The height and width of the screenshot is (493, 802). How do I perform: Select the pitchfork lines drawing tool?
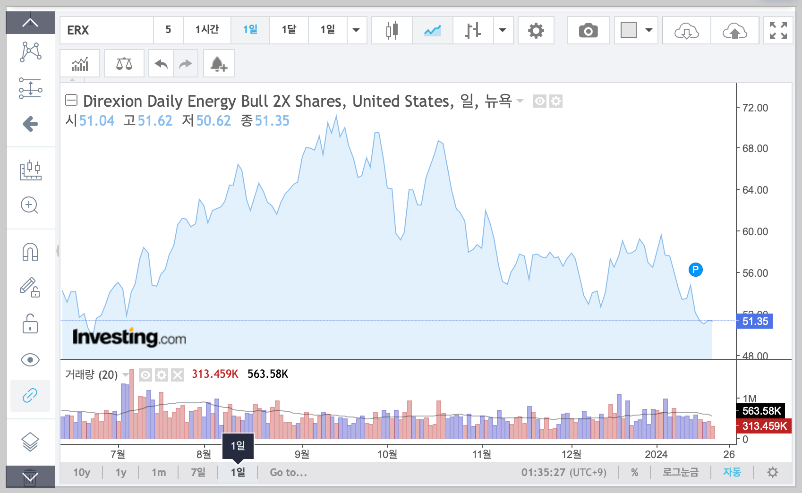[x=30, y=88]
